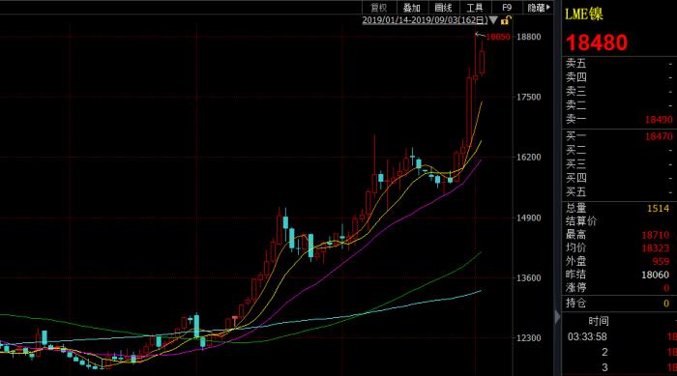Screen dimensions: 677x376
Task: Click the 14900 price axis label
Action: pyautogui.click(x=529, y=218)
